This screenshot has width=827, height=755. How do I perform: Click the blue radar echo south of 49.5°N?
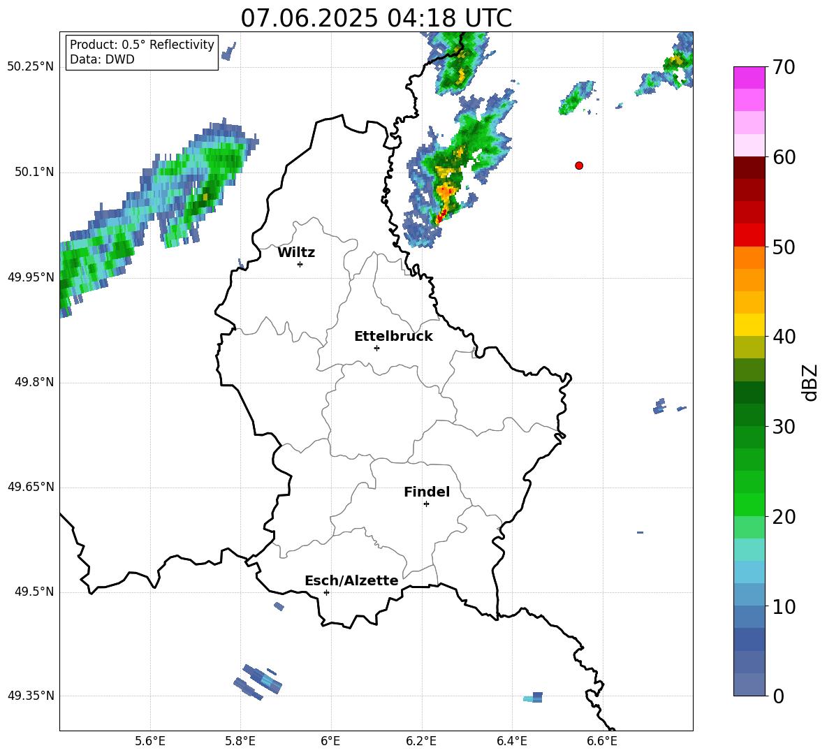click(258, 682)
